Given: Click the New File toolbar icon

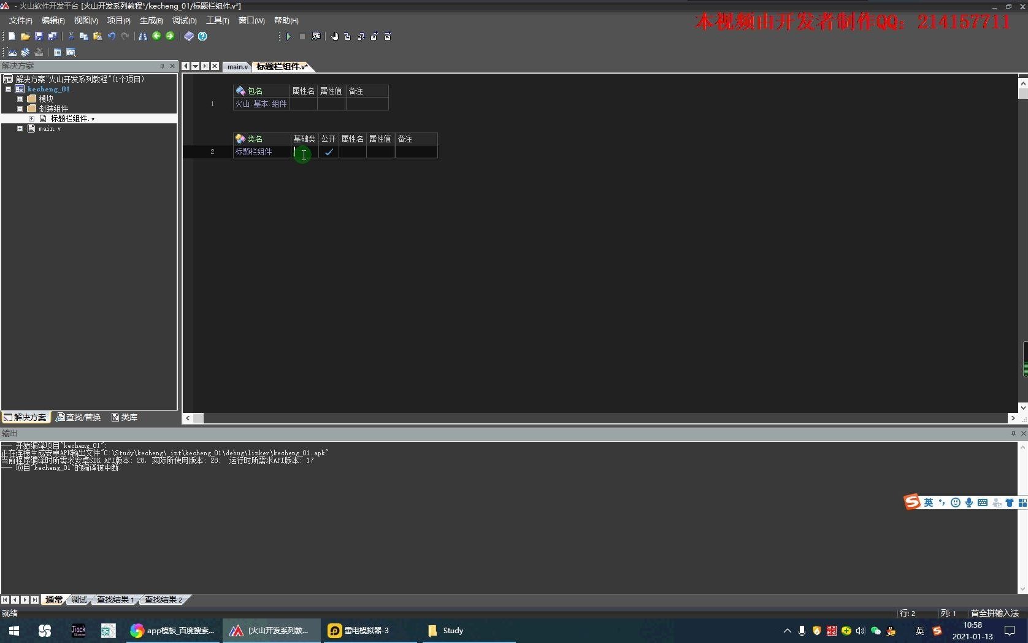Looking at the screenshot, I should click(12, 37).
